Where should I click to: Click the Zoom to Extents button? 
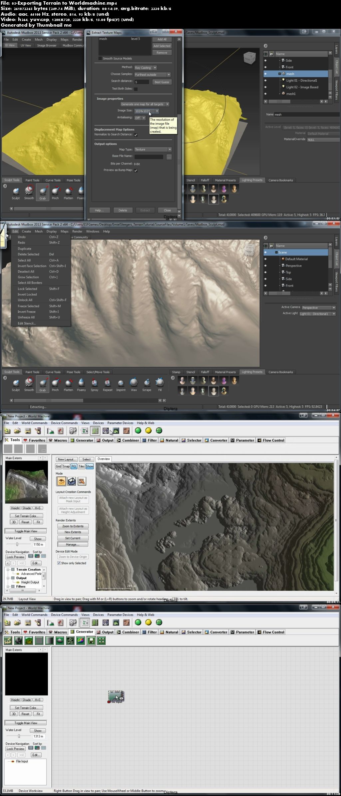[73, 526]
